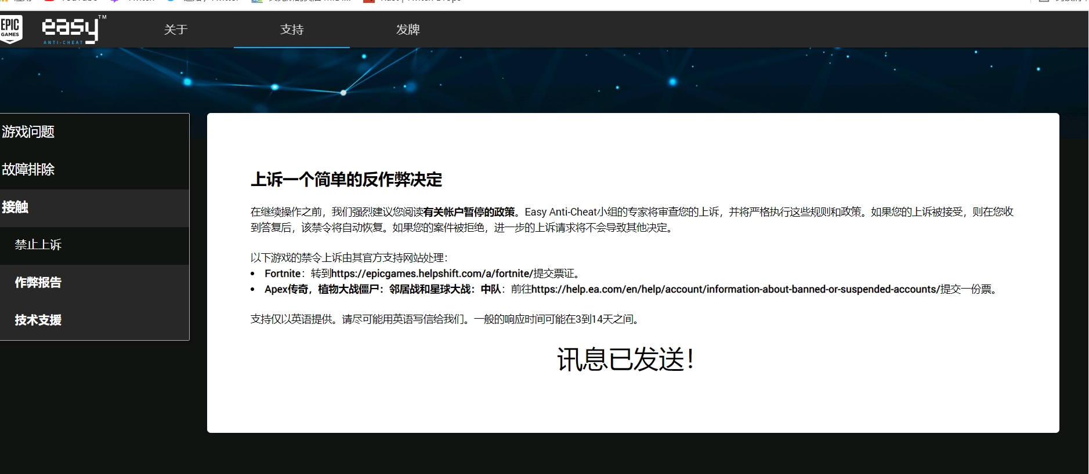The image size is (1089, 474).
Task: Open 禁止上诉 sidebar item
Action: coord(94,245)
